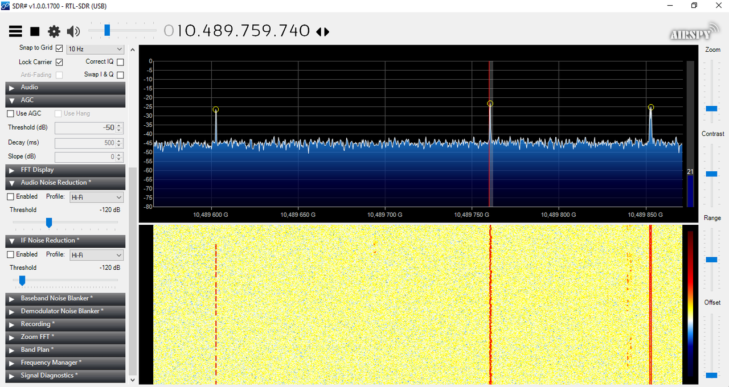Enable IF Noise Reduction checkbox
This screenshot has width=729, height=387.
point(10,254)
